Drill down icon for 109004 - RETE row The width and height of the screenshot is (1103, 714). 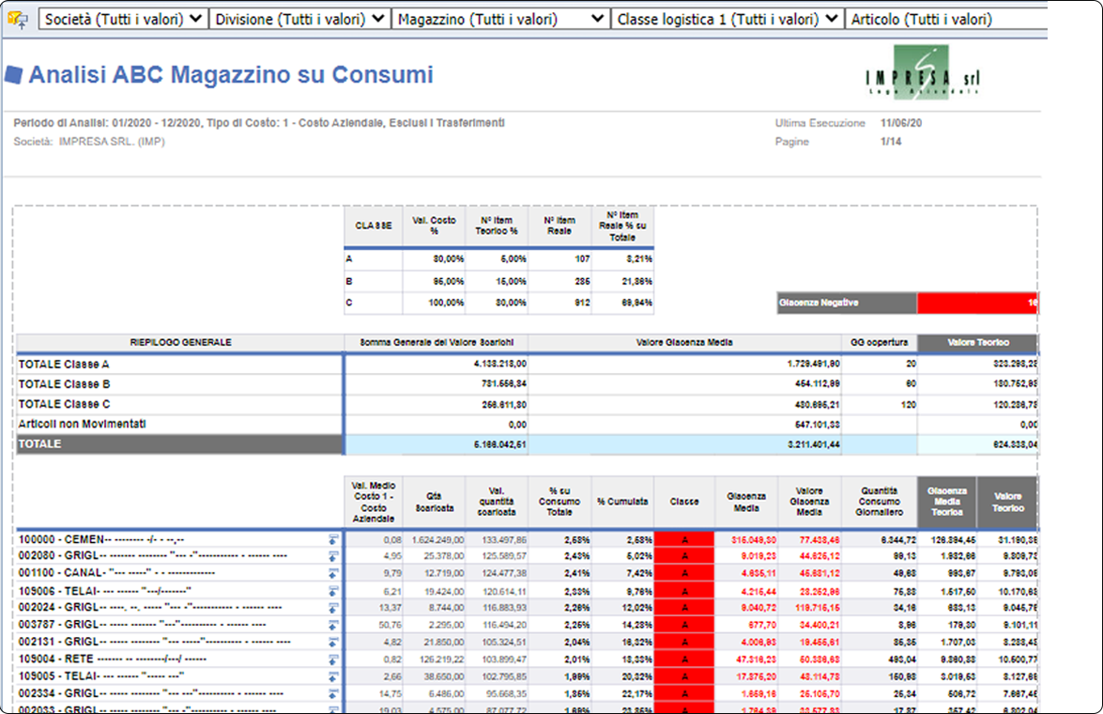(333, 660)
